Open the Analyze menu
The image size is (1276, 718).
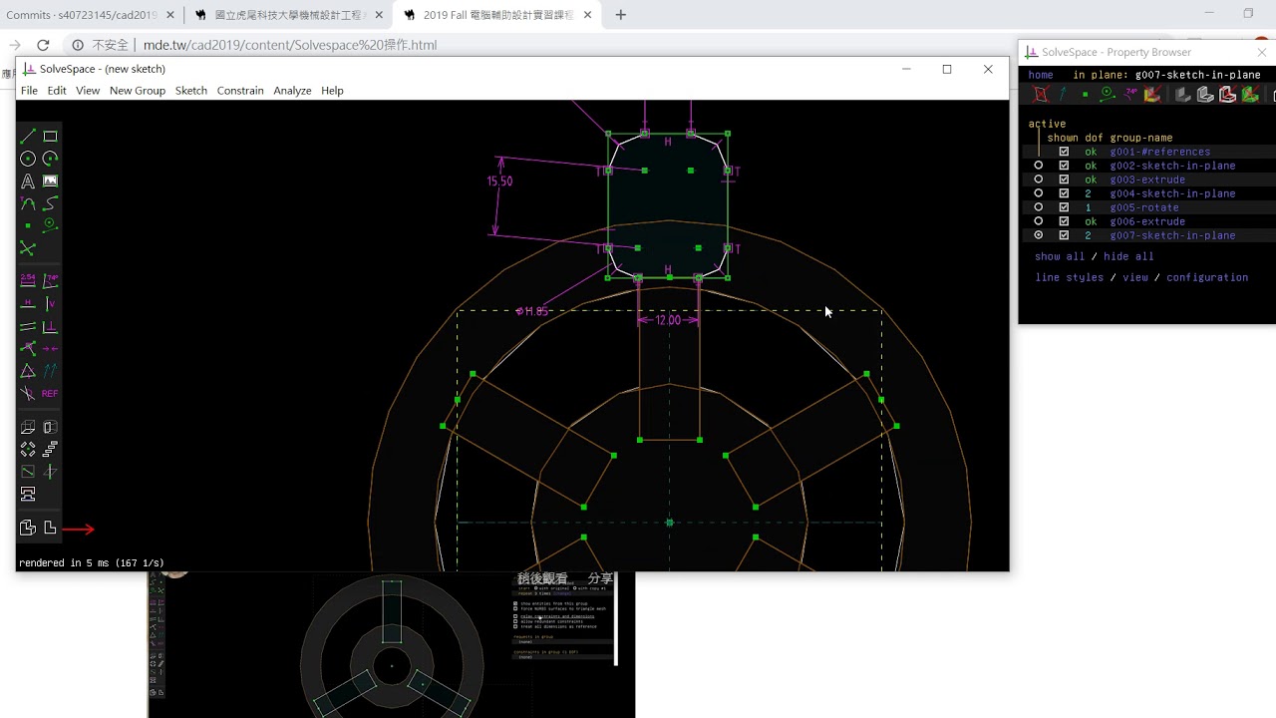(x=292, y=91)
